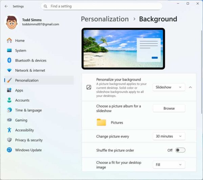Open the Home section icon
This screenshot has width=203, height=180.
point(9,41)
